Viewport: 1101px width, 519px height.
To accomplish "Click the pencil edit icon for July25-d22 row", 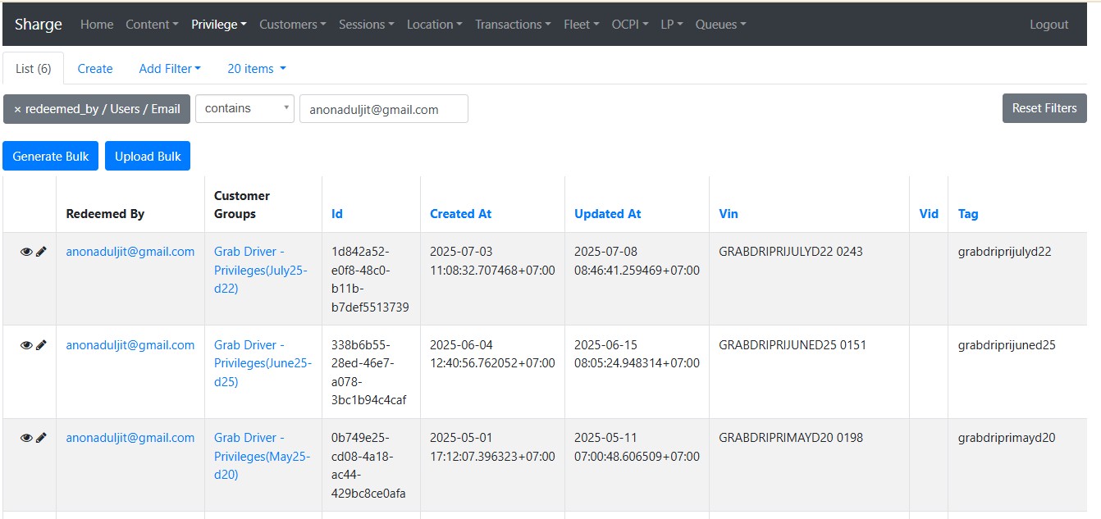I will pos(41,252).
